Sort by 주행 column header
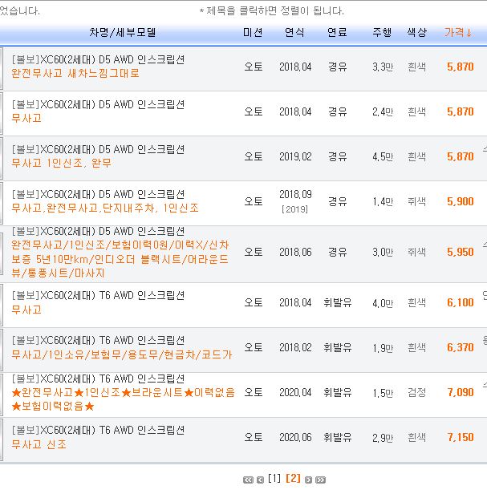Viewport: 487px width, 498px height. [x=382, y=32]
